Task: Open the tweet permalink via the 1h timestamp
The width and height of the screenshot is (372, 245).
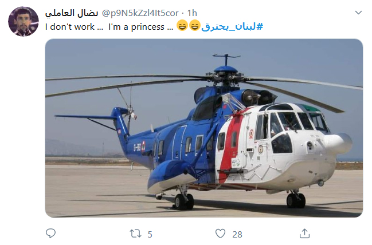Action: pos(192,13)
